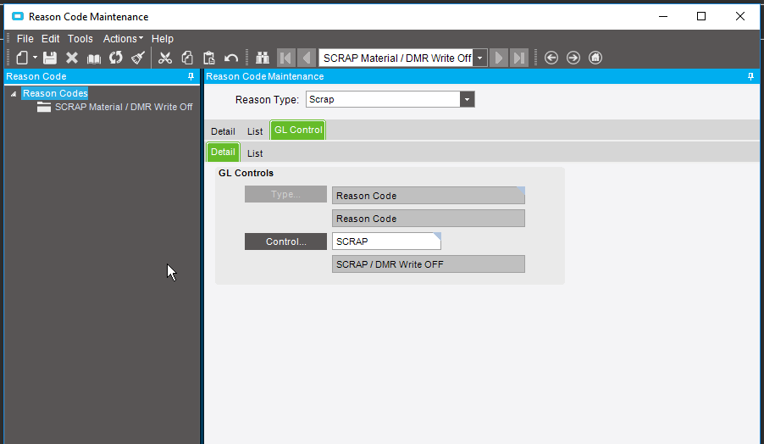Open the File menu

[25, 38]
